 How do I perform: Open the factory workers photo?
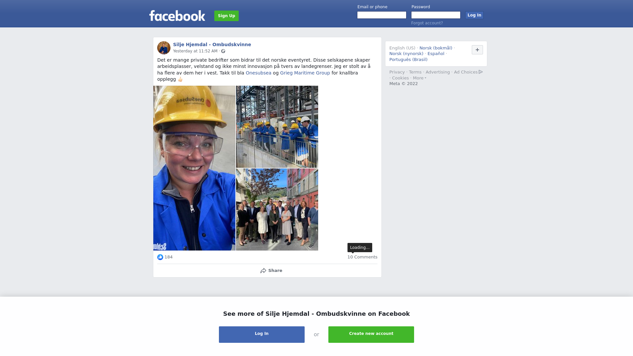277,127
